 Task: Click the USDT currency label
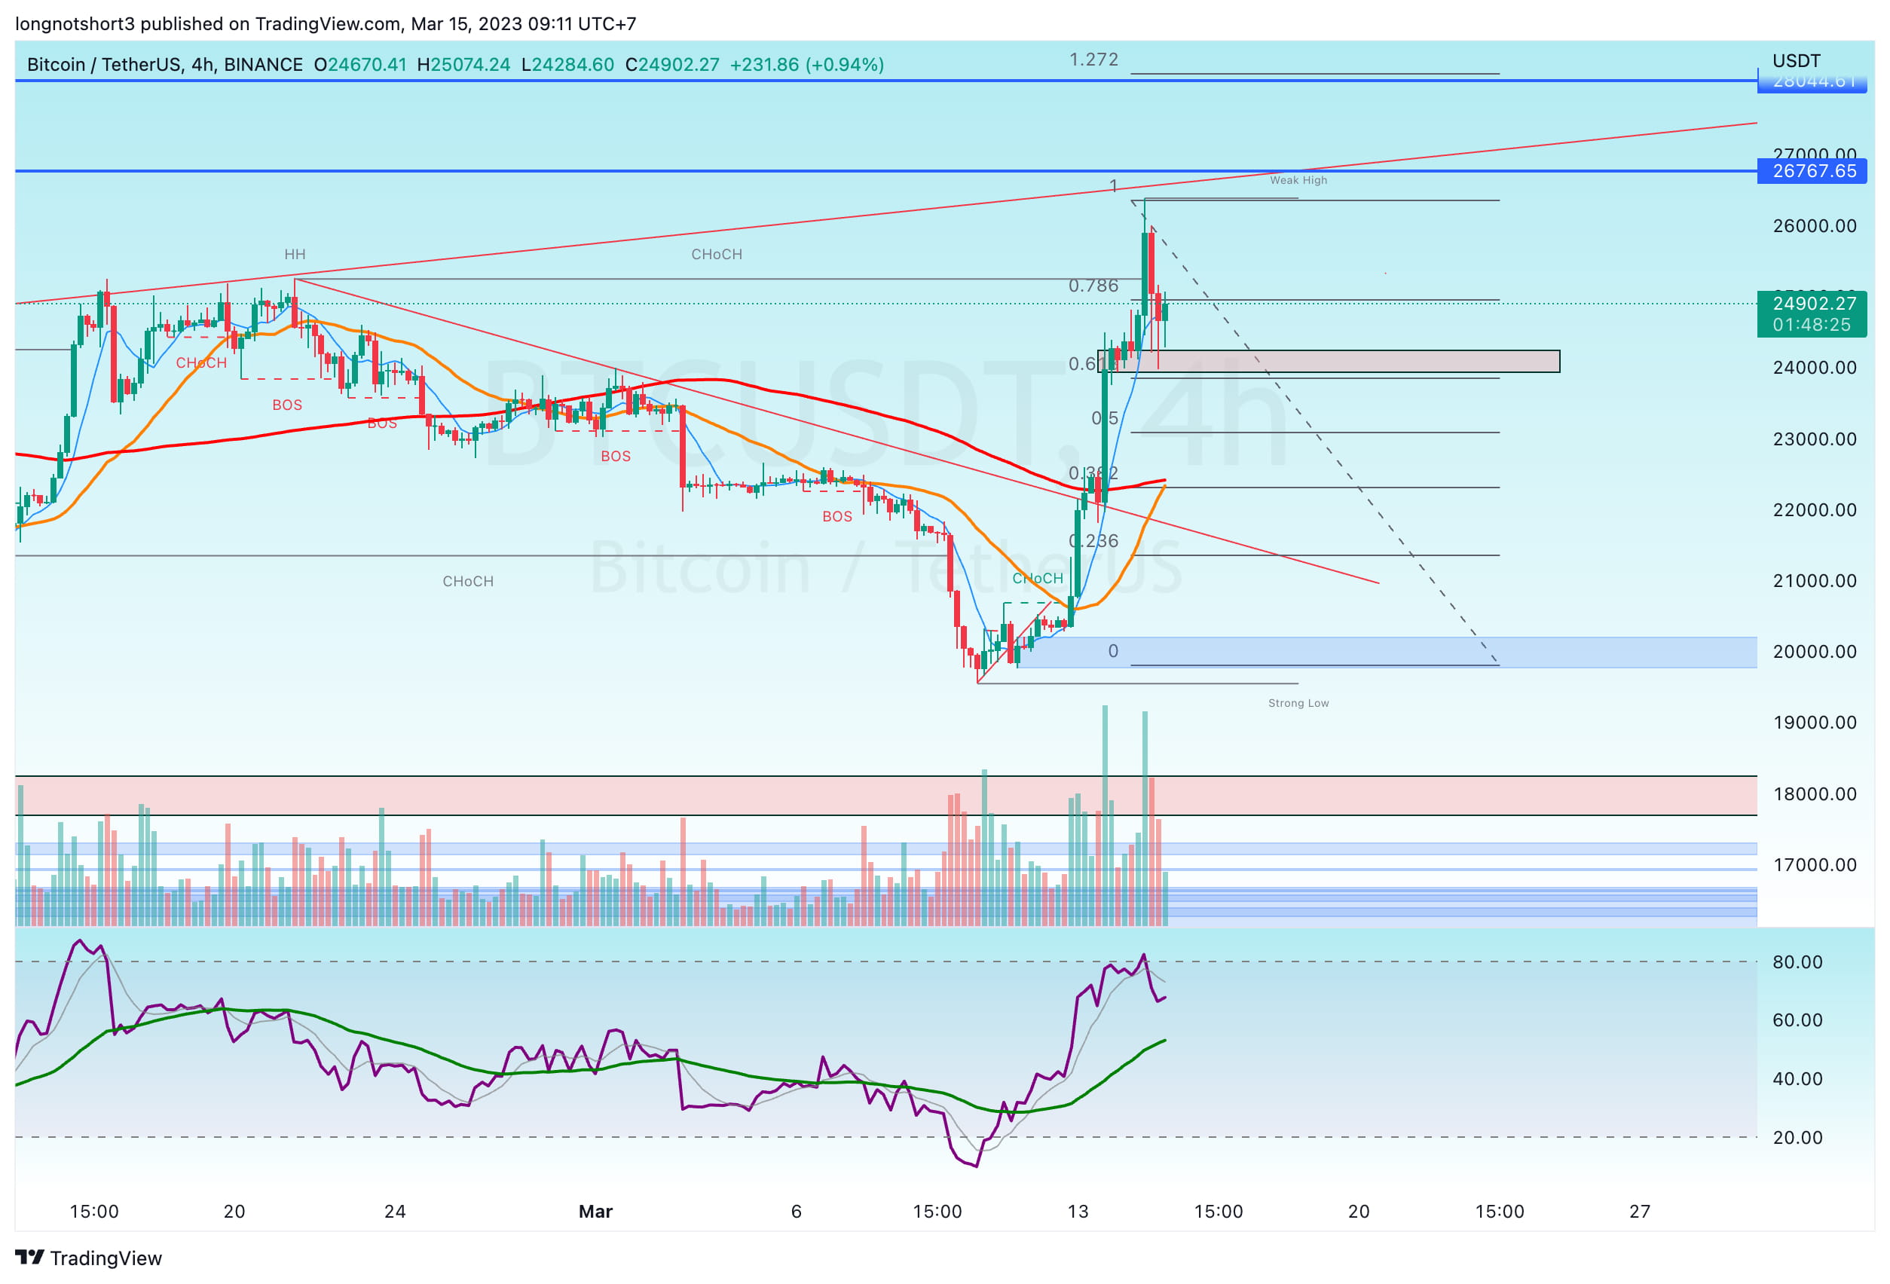(1796, 61)
